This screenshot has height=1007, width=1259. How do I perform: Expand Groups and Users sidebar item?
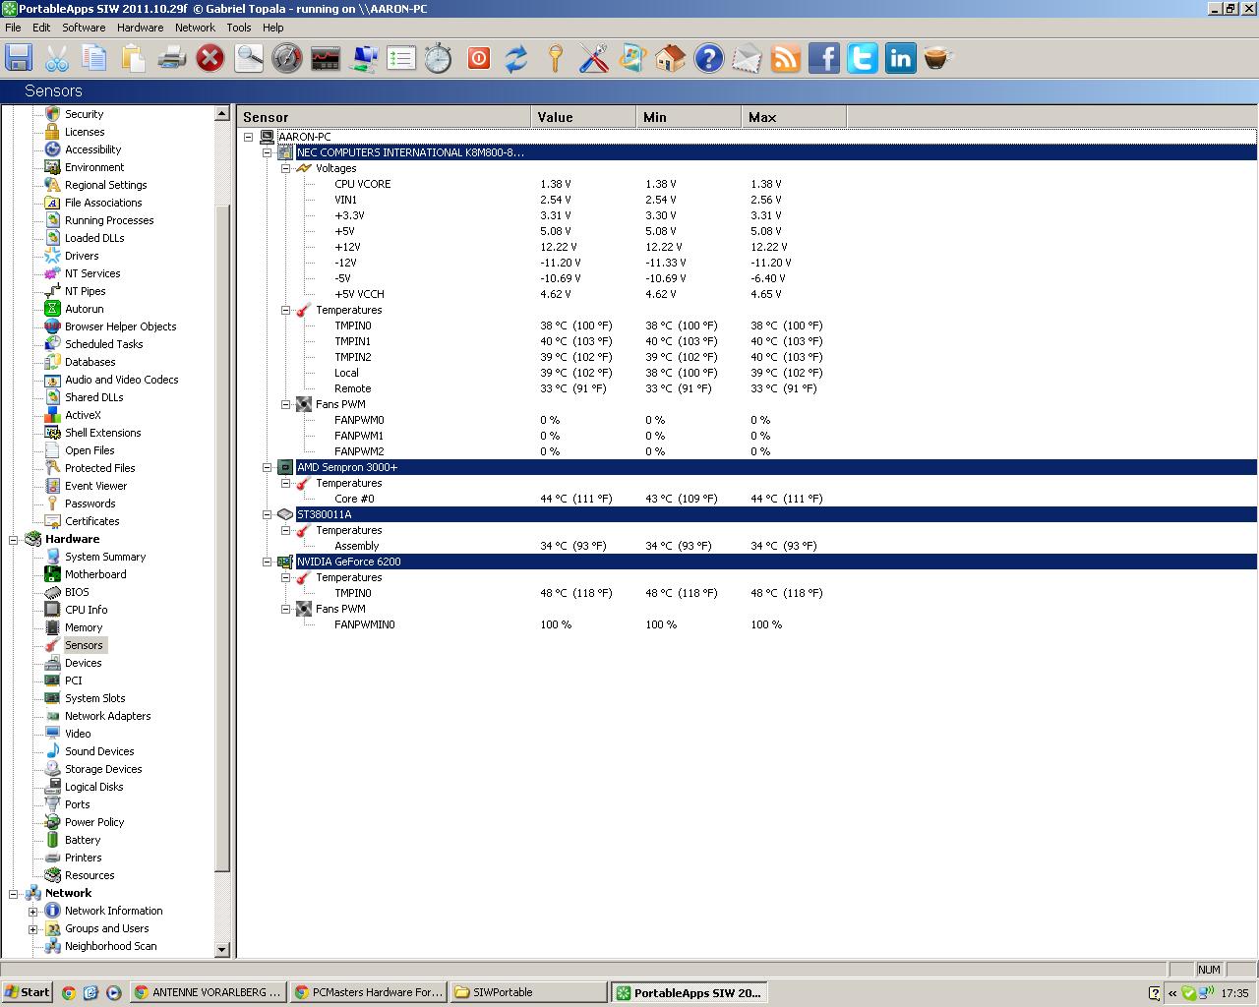[32, 928]
